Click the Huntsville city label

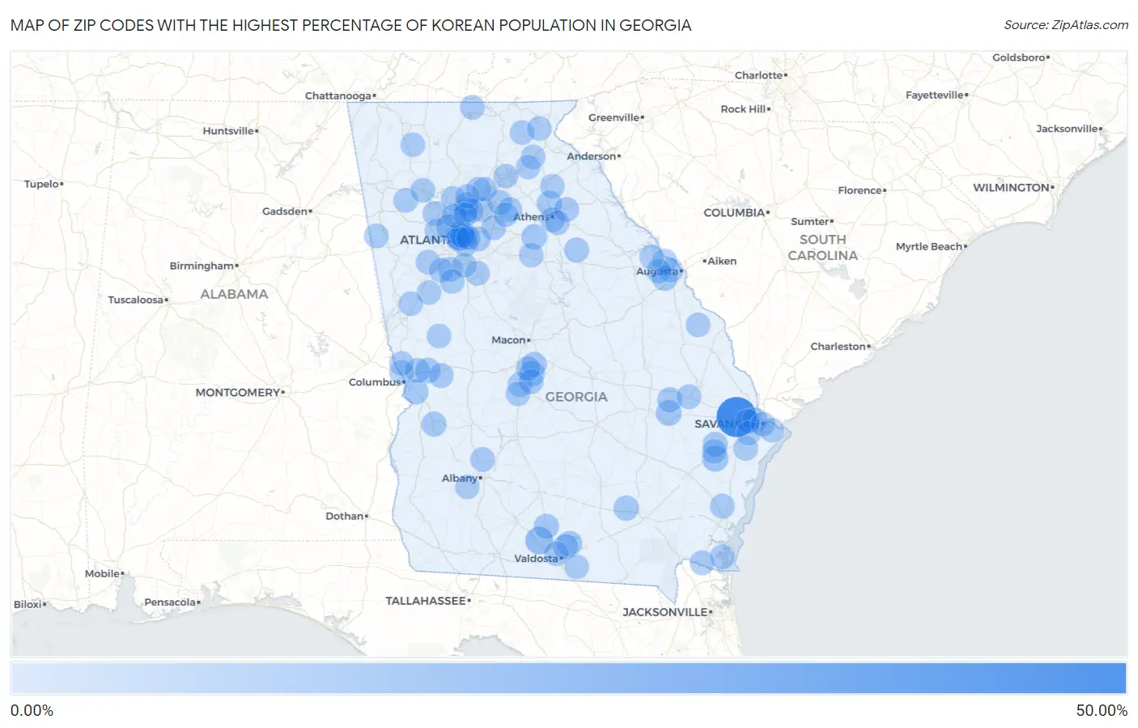[x=228, y=130]
